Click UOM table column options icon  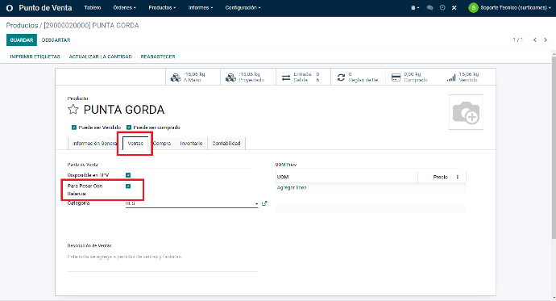(x=458, y=177)
